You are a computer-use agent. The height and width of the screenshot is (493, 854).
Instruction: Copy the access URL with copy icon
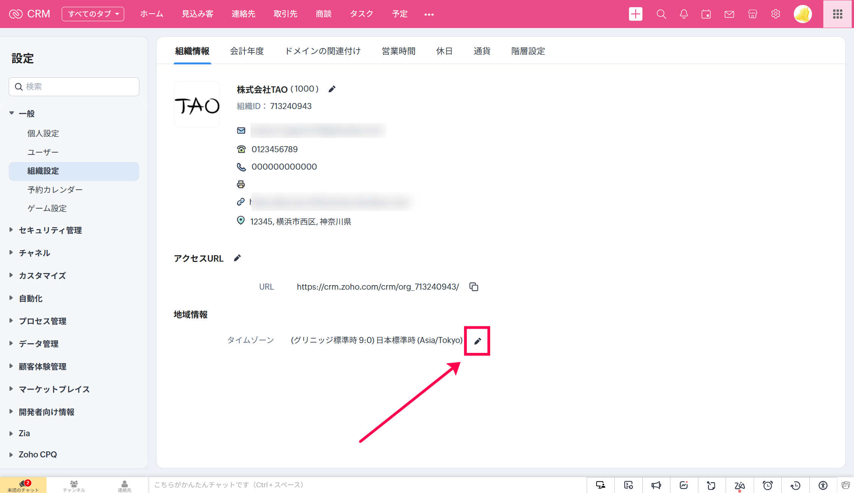pyautogui.click(x=474, y=287)
